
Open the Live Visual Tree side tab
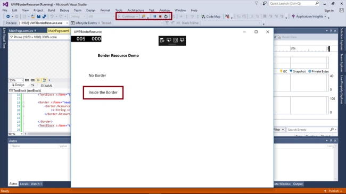pyautogui.click(x=4, y=38)
